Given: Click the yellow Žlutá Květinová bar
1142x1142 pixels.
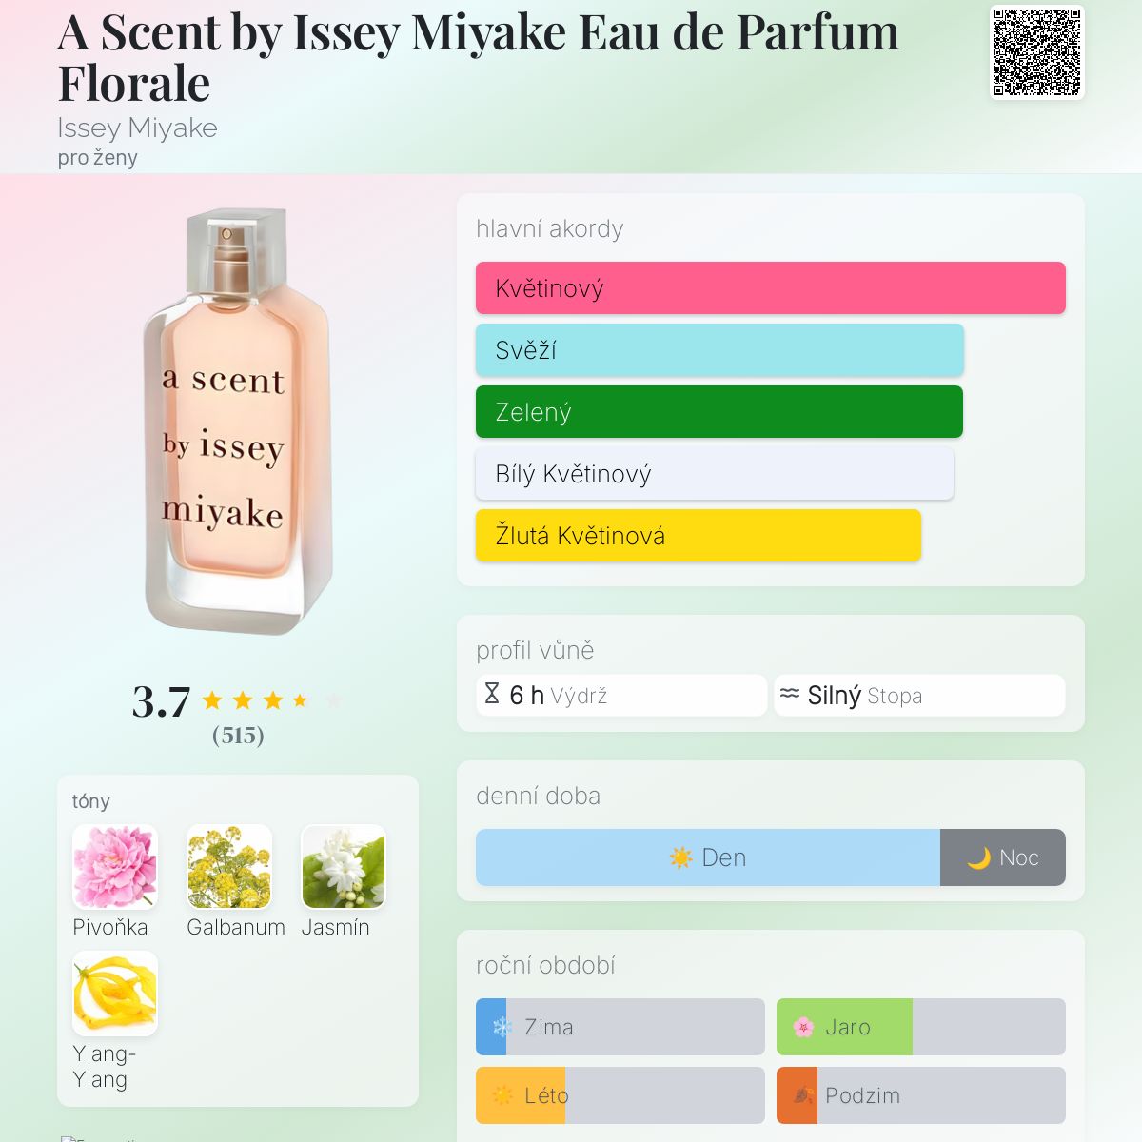Looking at the screenshot, I should (698, 536).
